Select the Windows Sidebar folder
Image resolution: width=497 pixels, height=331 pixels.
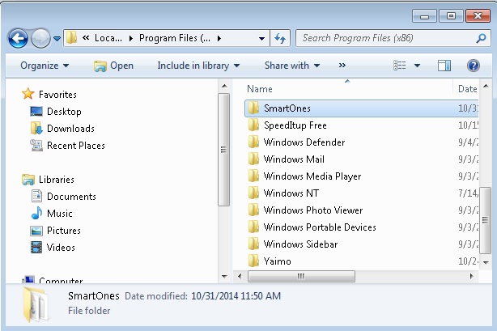coord(361,244)
